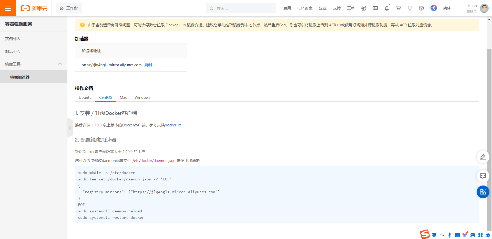Screen dimensions: 492x239
Task: Collapse the 镜像工具 sidebar group
Action: click(x=34, y=64)
